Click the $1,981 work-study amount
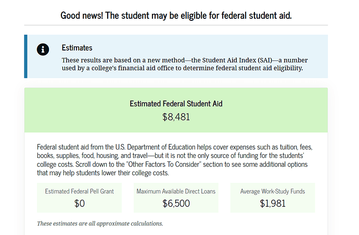This screenshot has width=359, height=235. tap(273, 203)
